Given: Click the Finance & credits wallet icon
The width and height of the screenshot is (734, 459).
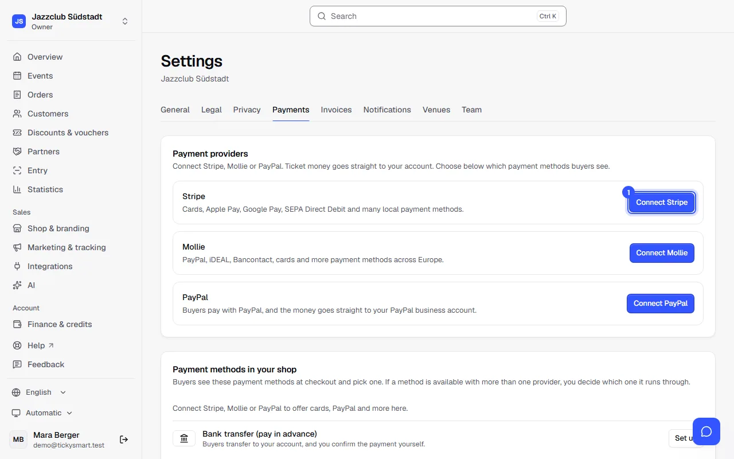Looking at the screenshot, I should click(x=17, y=324).
